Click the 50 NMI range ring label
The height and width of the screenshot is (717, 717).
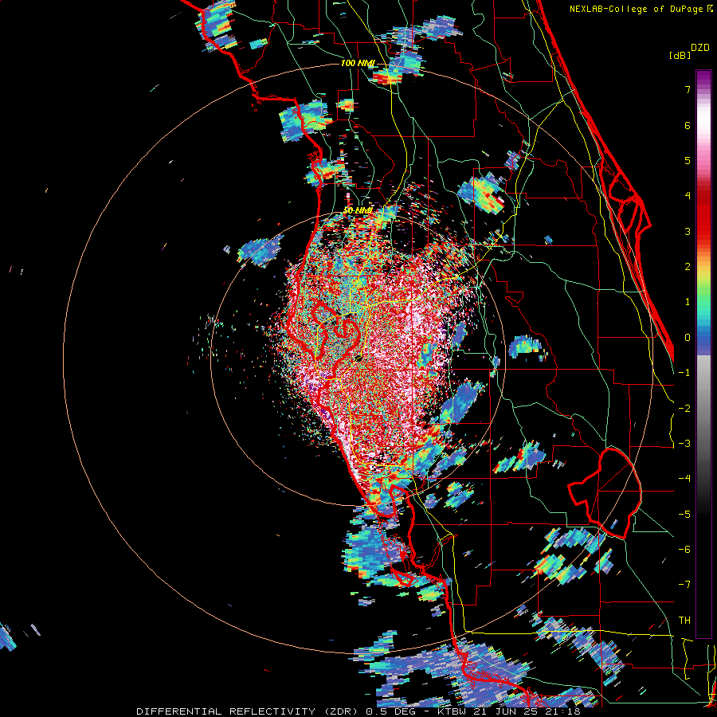[358, 211]
